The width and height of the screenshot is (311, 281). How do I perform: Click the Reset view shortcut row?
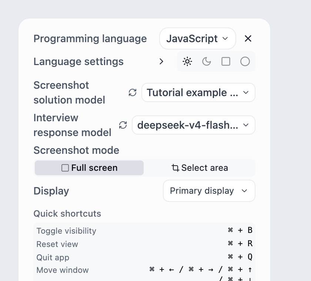144,244
